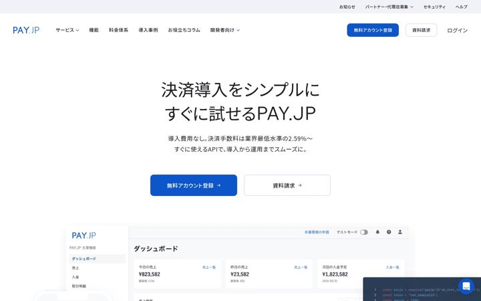
Task: Click the ログイン link
Action: tap(458, 30)
